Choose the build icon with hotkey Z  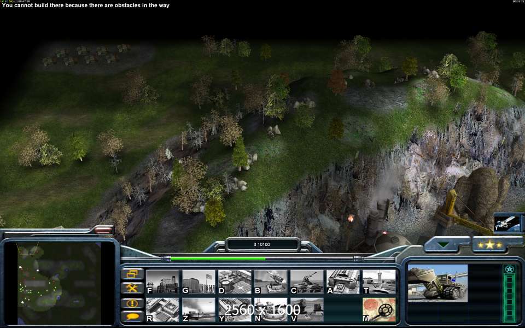[x=199, y=310]
